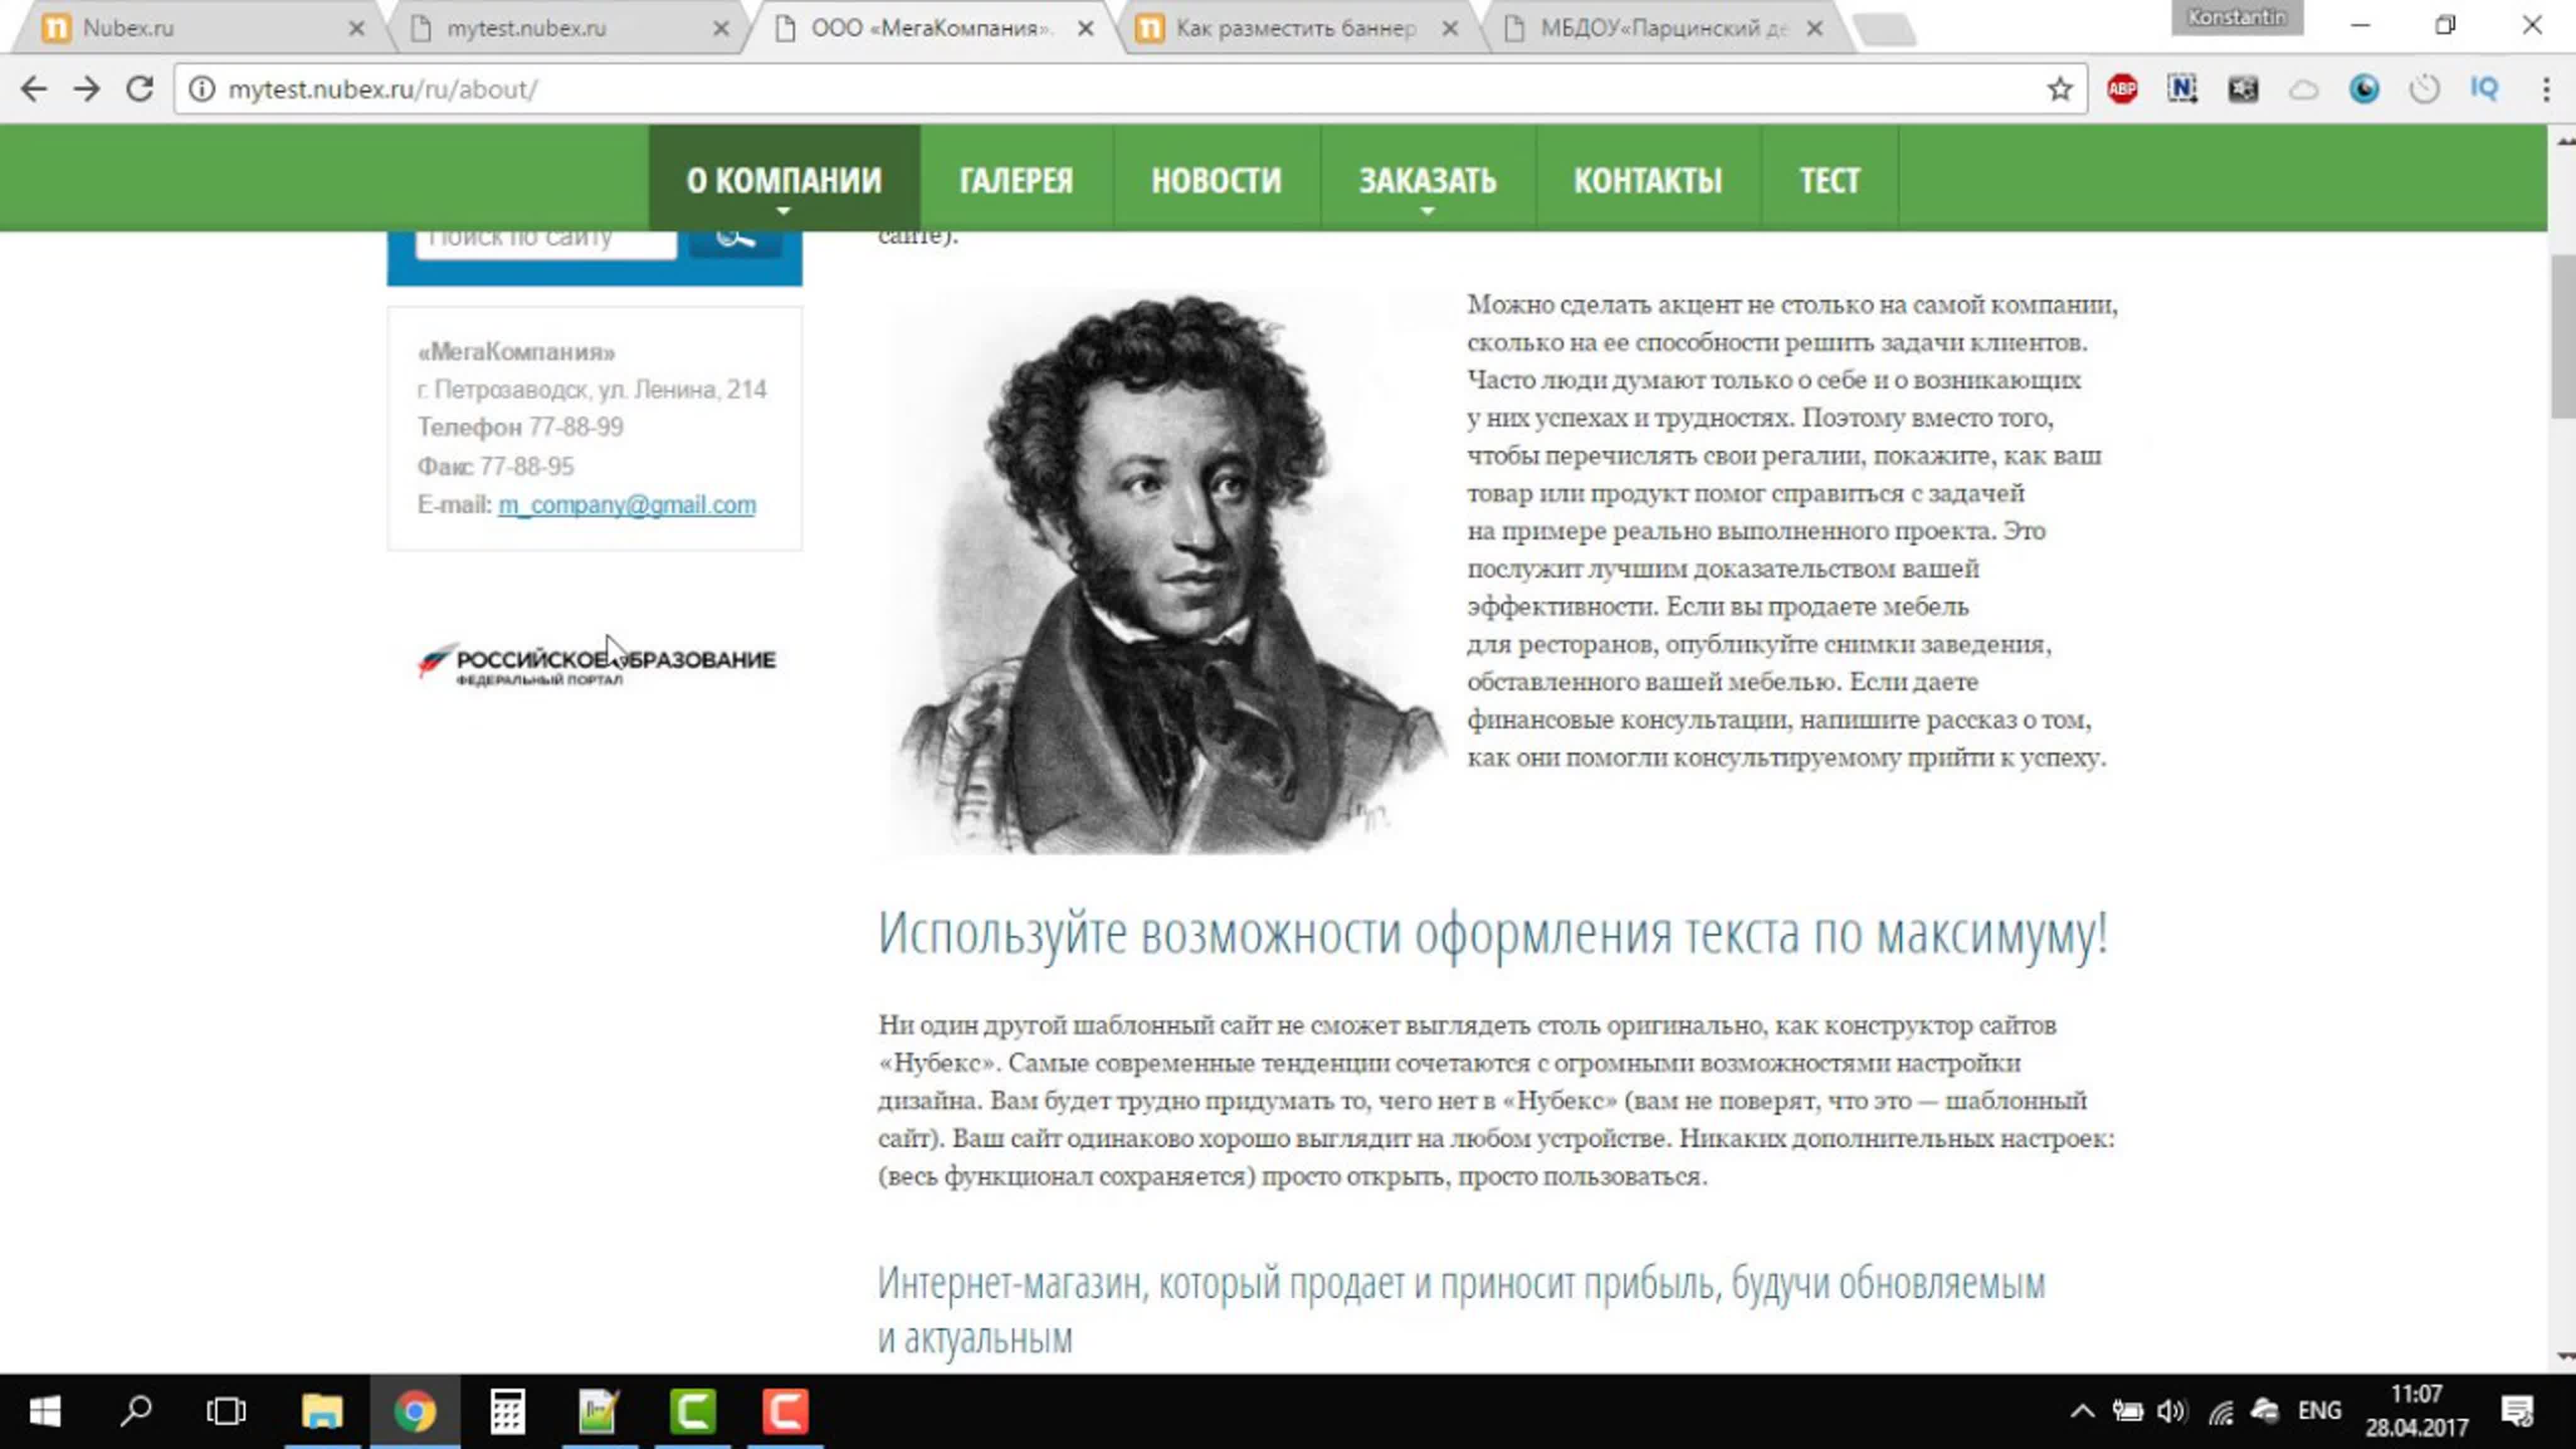The height and width of the screenshot is (1449, 2576).
Task: Click the address bar URL
Action: click(x=383, y=89)
